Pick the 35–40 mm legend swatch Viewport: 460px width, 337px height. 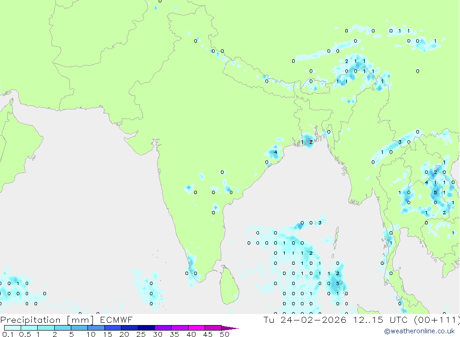tap(180, 328)
